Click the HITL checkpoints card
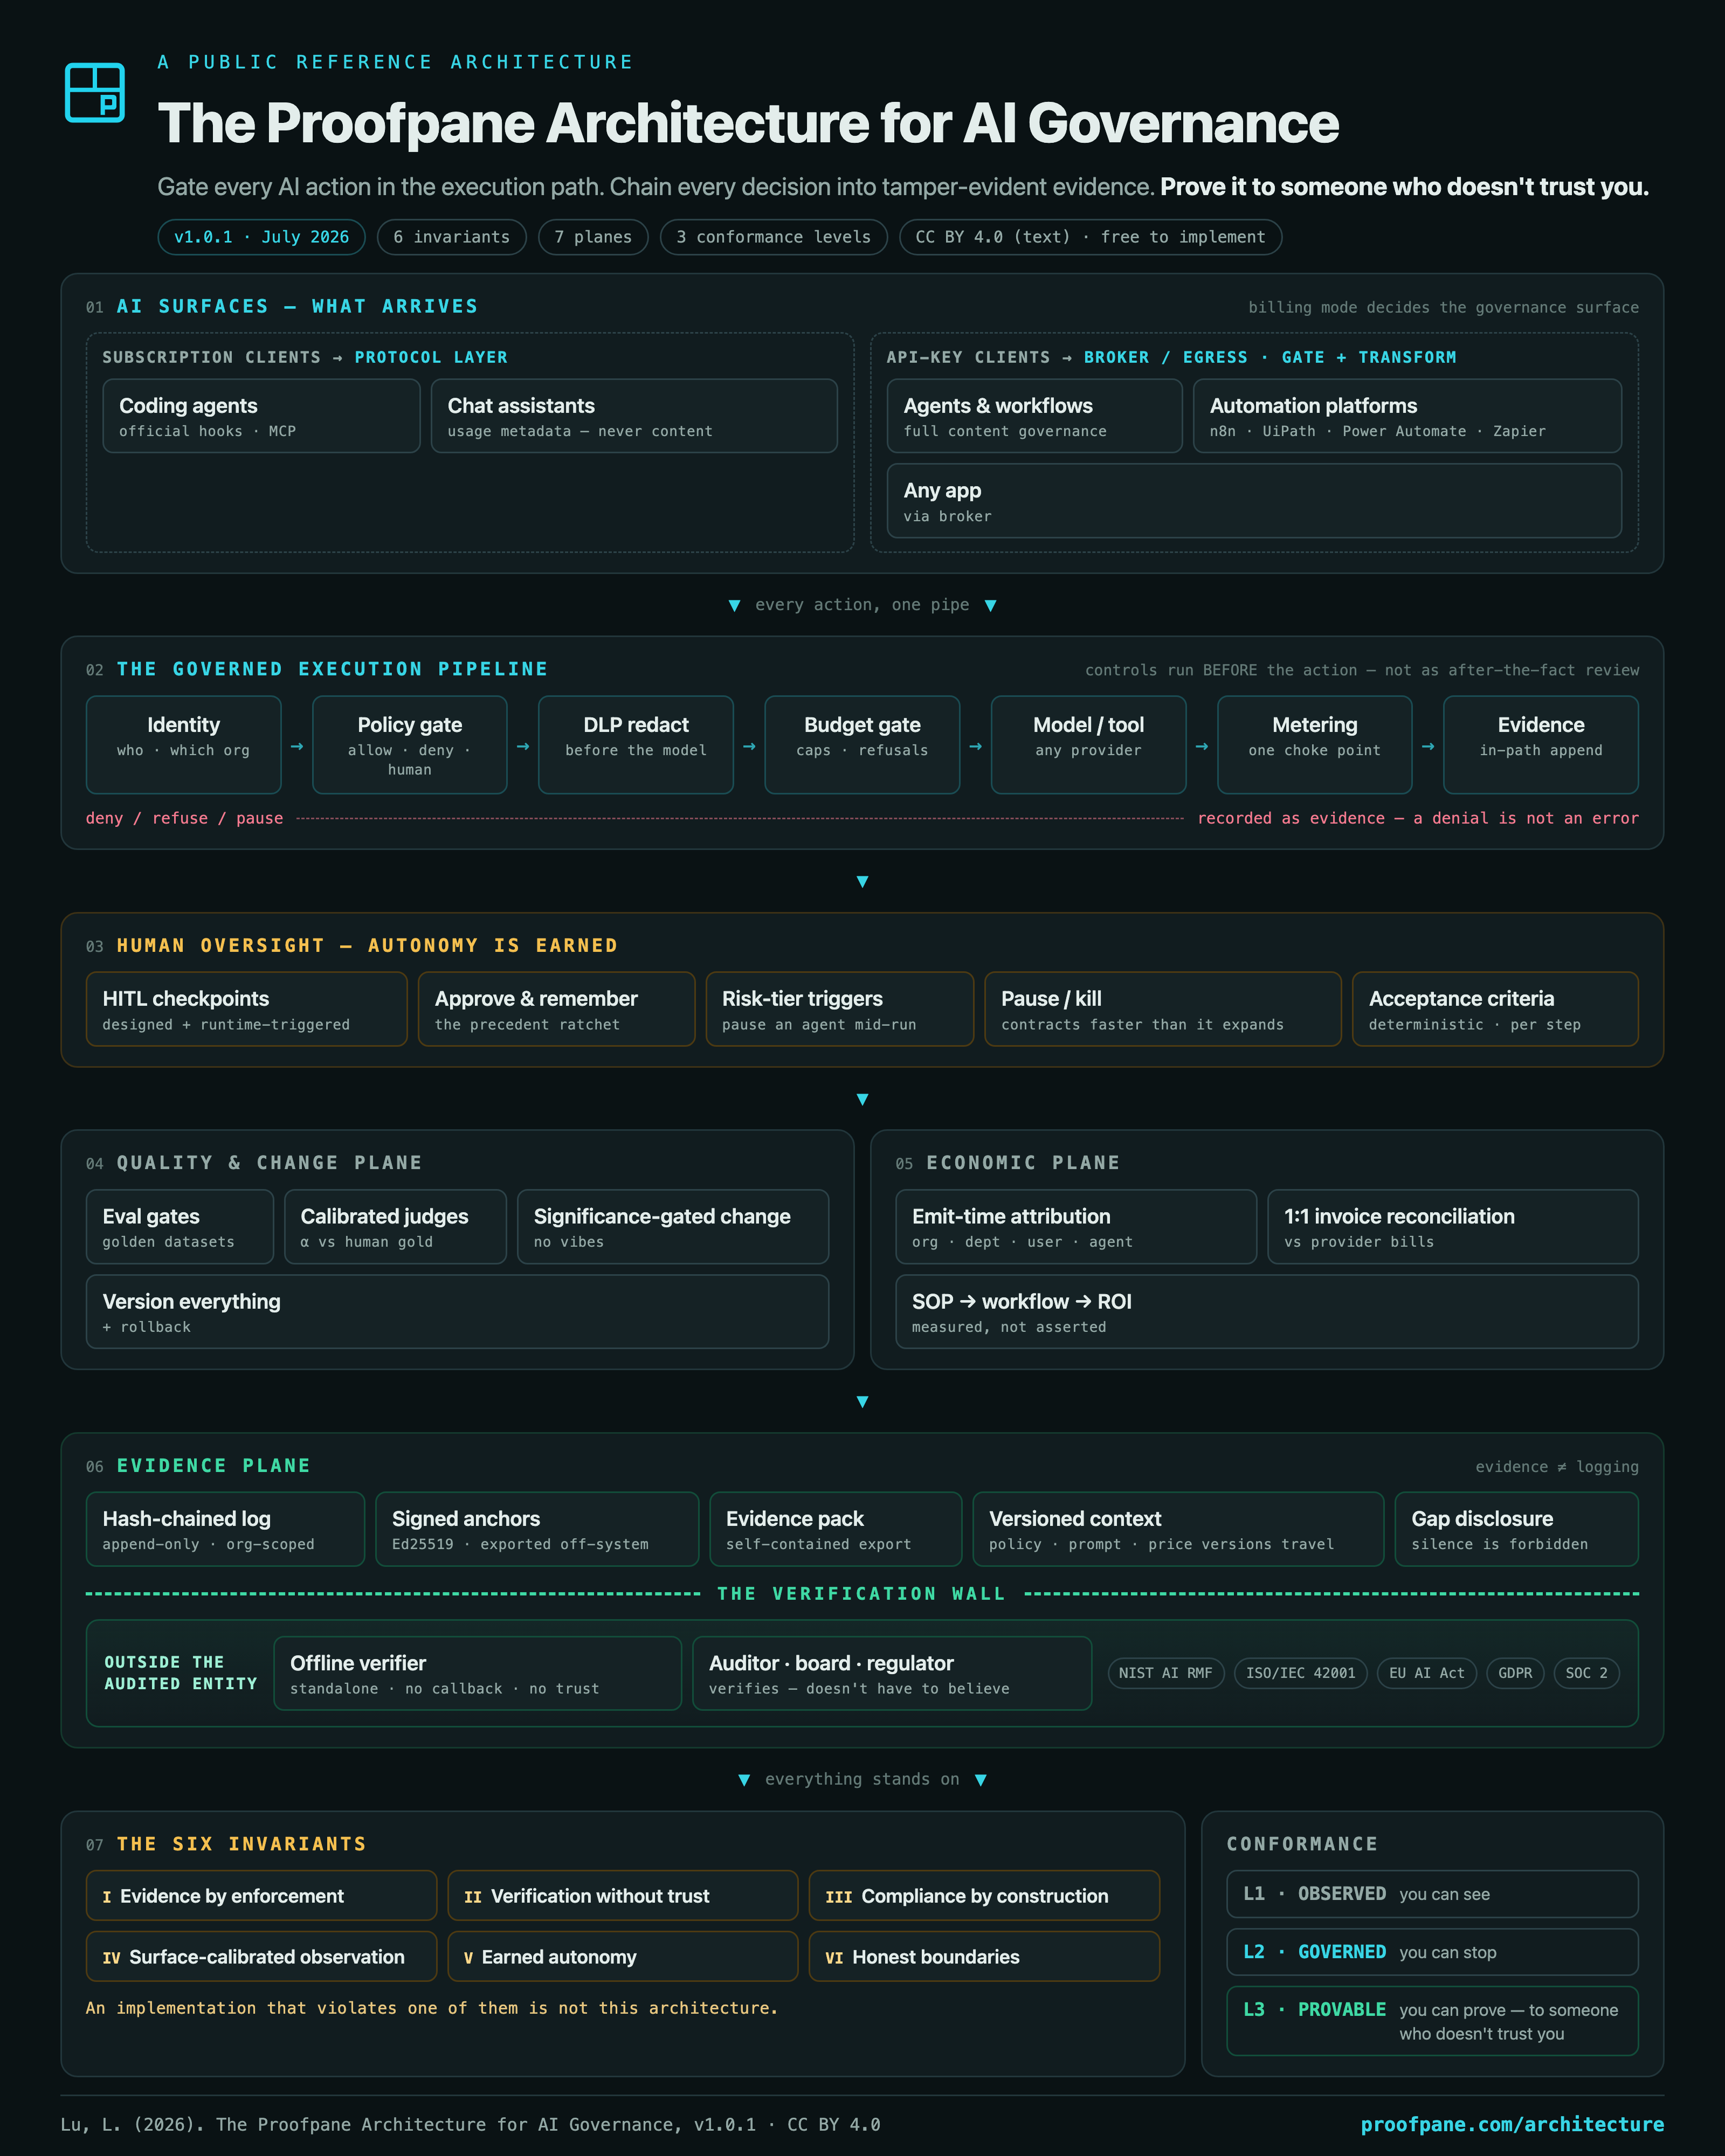 246,1009
